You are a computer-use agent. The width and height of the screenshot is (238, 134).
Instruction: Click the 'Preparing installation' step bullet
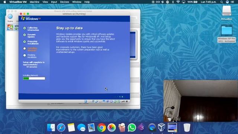[x=25, y=42]
